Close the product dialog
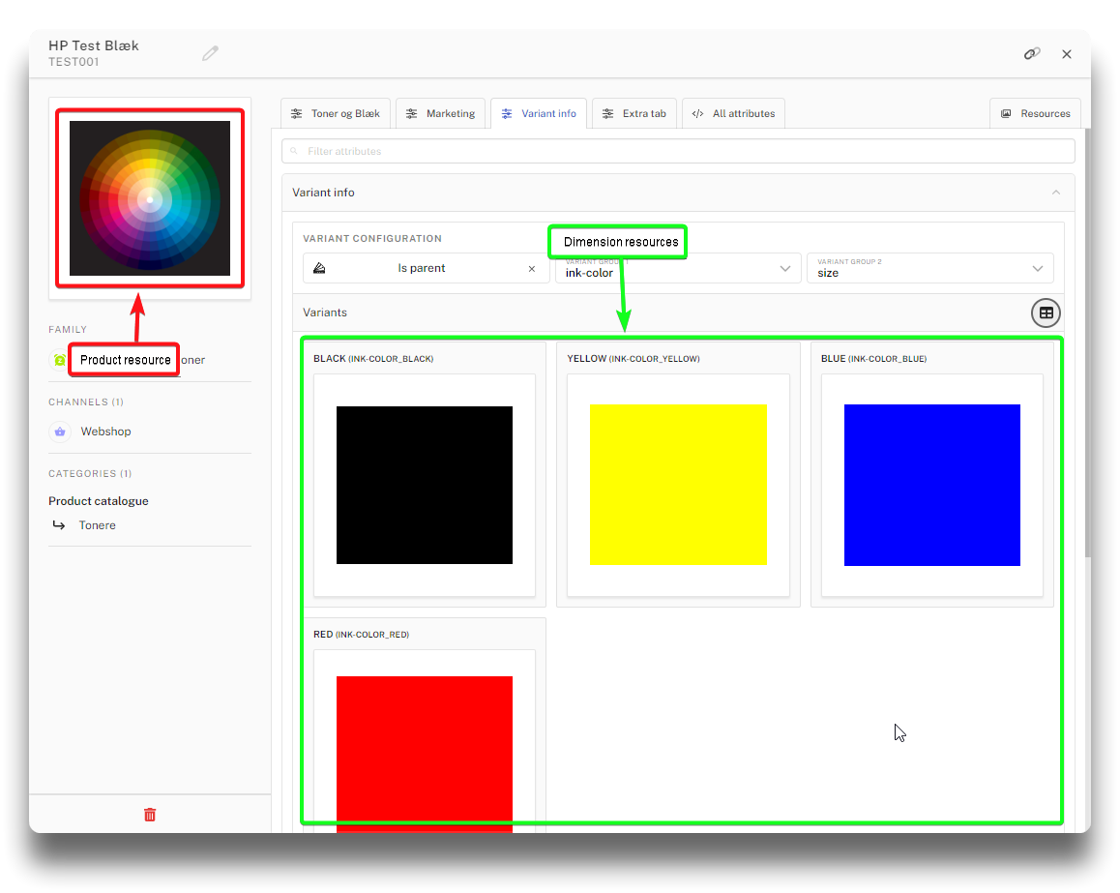The height and width of the screenshot is (893, 1120). 1067,54
